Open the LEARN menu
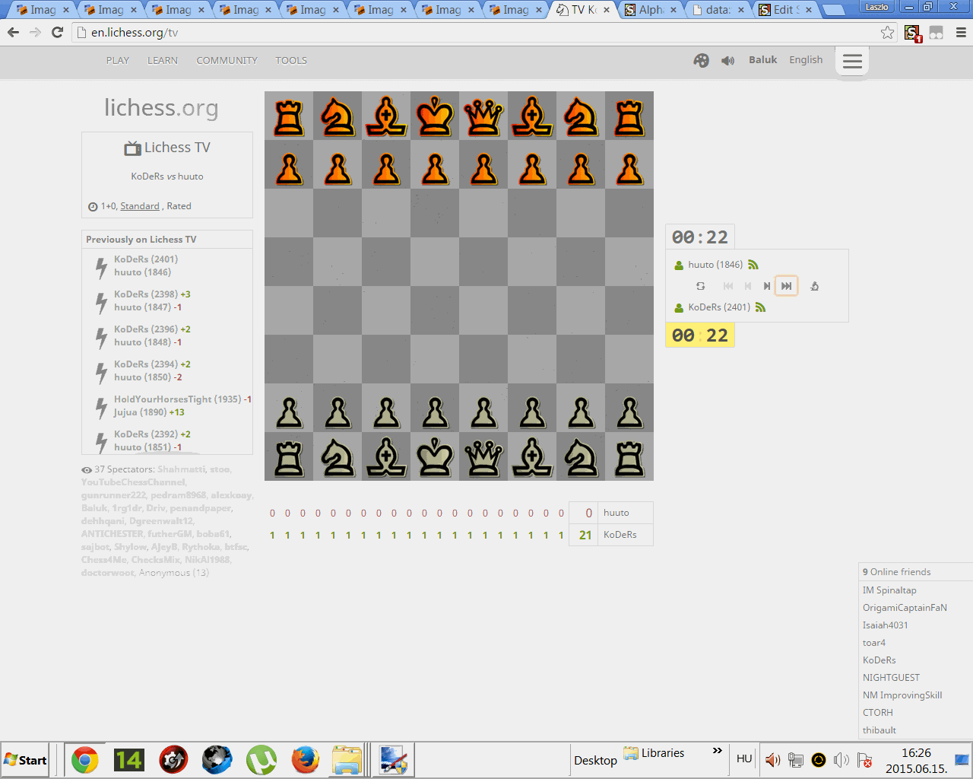 click(163, 60)
